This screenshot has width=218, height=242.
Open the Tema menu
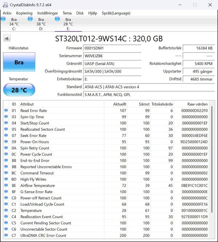67,13
